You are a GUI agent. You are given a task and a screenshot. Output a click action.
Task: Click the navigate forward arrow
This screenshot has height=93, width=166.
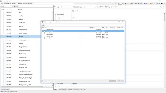(x=116, y=4)
